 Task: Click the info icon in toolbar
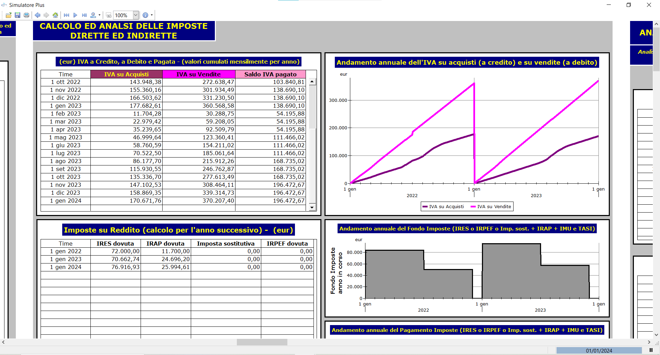tap(145, 15)
